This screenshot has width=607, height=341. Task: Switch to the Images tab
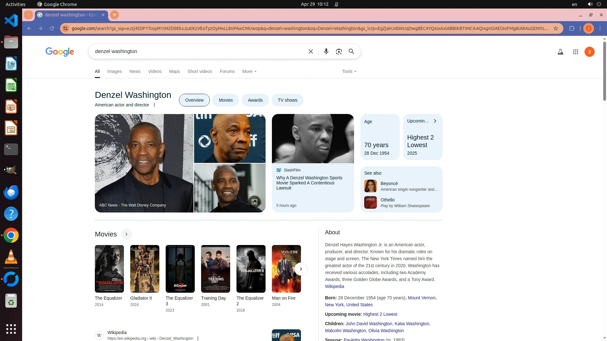click(x=114, y=71)
